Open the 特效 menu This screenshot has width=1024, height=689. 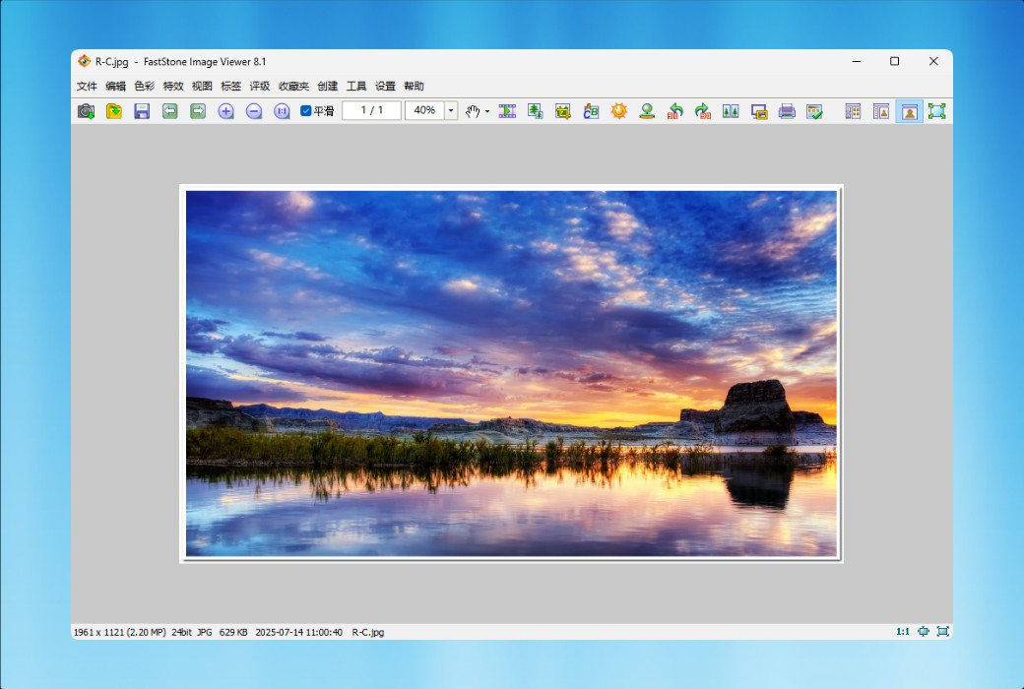click(173, 87)
